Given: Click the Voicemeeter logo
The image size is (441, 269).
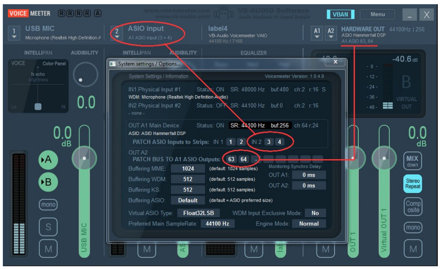Looking at the screenshot, I should (x=29, y=13).
